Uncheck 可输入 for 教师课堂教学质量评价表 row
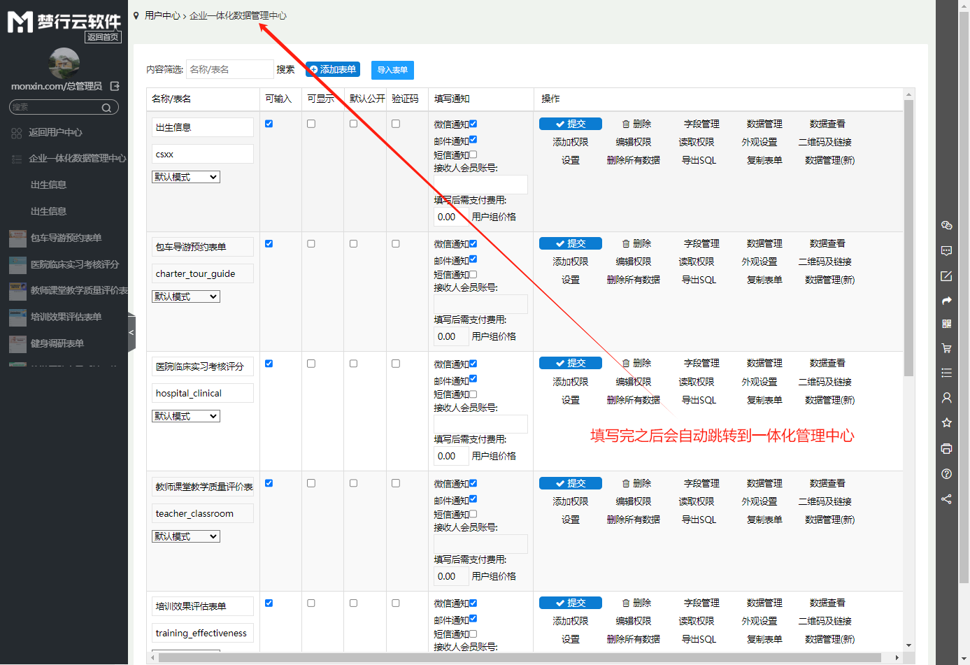 pyautogui.click(x=269, y=483)
